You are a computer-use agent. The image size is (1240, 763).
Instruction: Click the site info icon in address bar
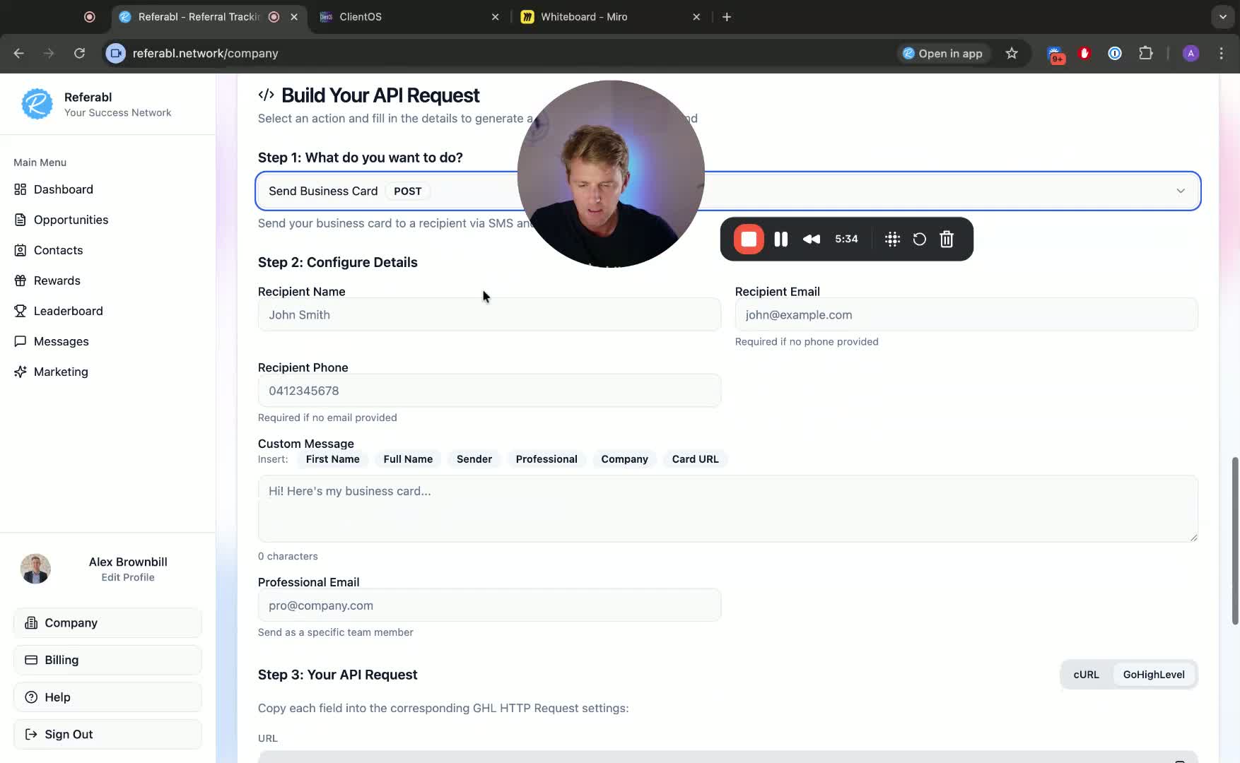tap(116, 53)
